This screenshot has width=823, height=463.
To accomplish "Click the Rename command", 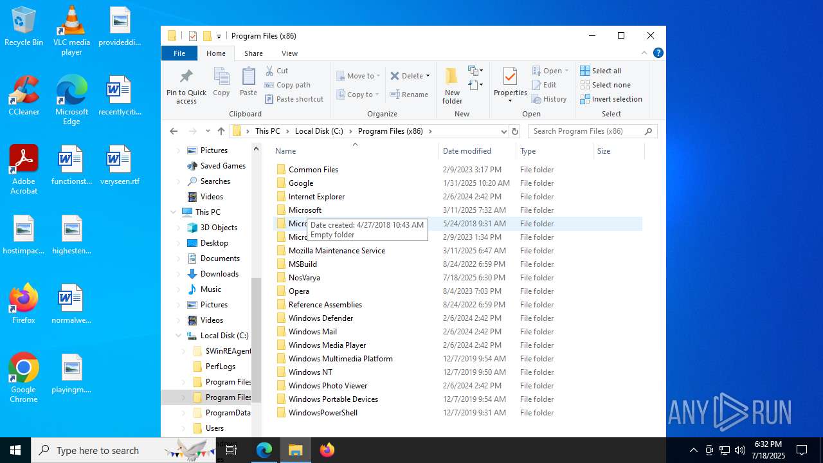I will pos(410,95).
